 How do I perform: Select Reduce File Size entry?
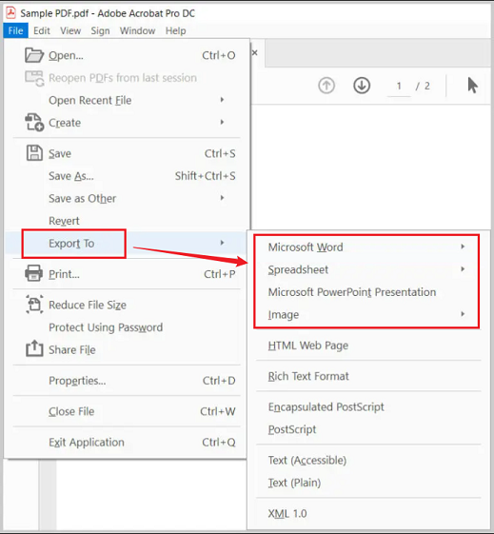(127, 305)
